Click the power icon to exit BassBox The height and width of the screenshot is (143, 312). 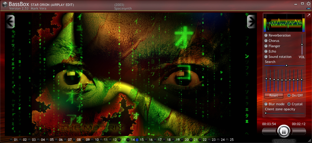tap(308, 4)
